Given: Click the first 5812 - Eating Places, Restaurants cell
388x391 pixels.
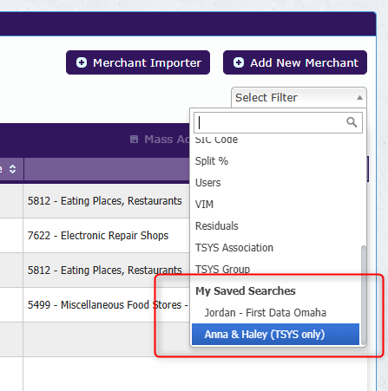Looking at the screenshot, I should [105, 201].
